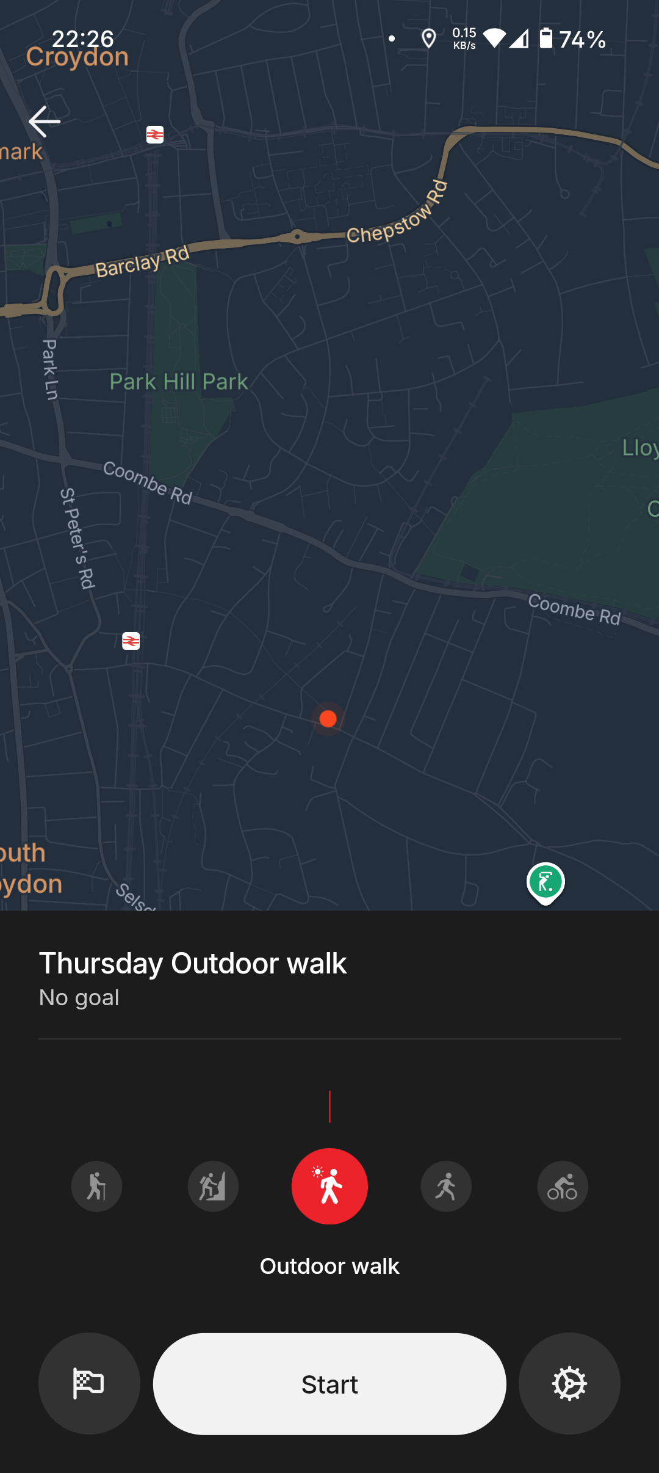
Task: Open the goal flag button
Action: pyautogui.click(x=89, y=1383)
